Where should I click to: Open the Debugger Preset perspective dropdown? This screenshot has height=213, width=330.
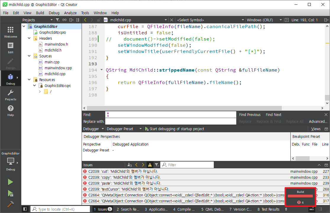(124, 129)
